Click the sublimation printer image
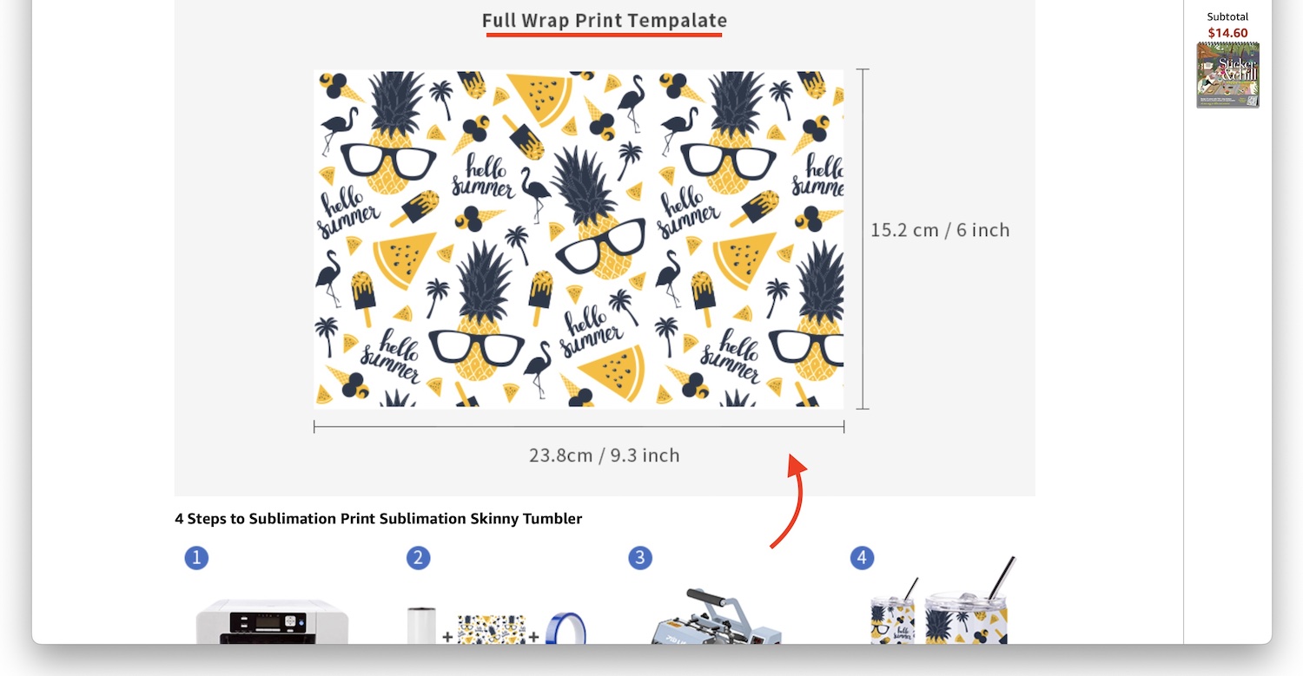 pyautogui.click(x=272, y=620)
